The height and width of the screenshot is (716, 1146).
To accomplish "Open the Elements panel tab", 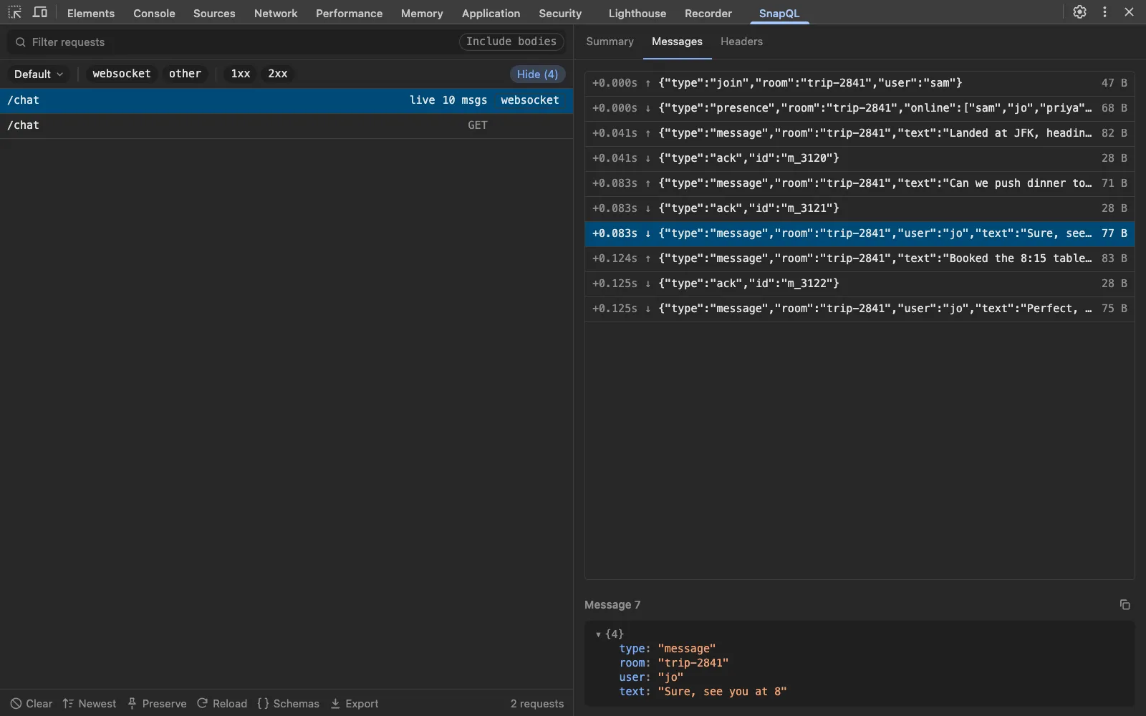I will tap(91, 13).
